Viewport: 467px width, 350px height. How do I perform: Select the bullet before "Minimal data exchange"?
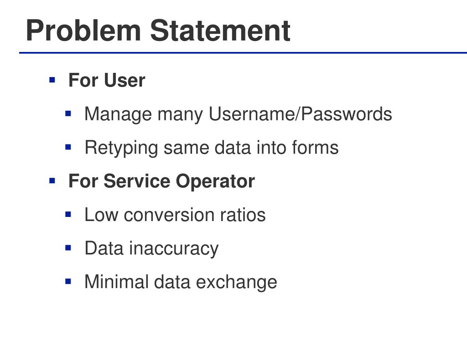coord(68,281)
